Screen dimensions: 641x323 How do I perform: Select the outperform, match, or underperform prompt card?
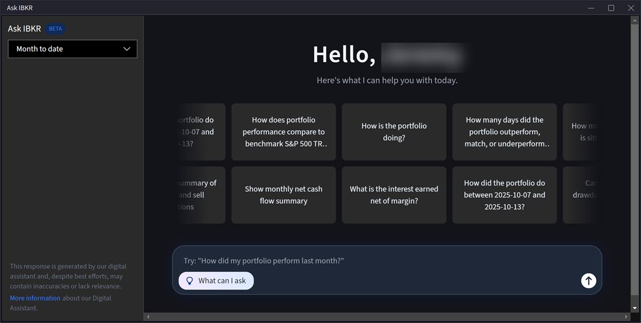[x=504, y=132]
